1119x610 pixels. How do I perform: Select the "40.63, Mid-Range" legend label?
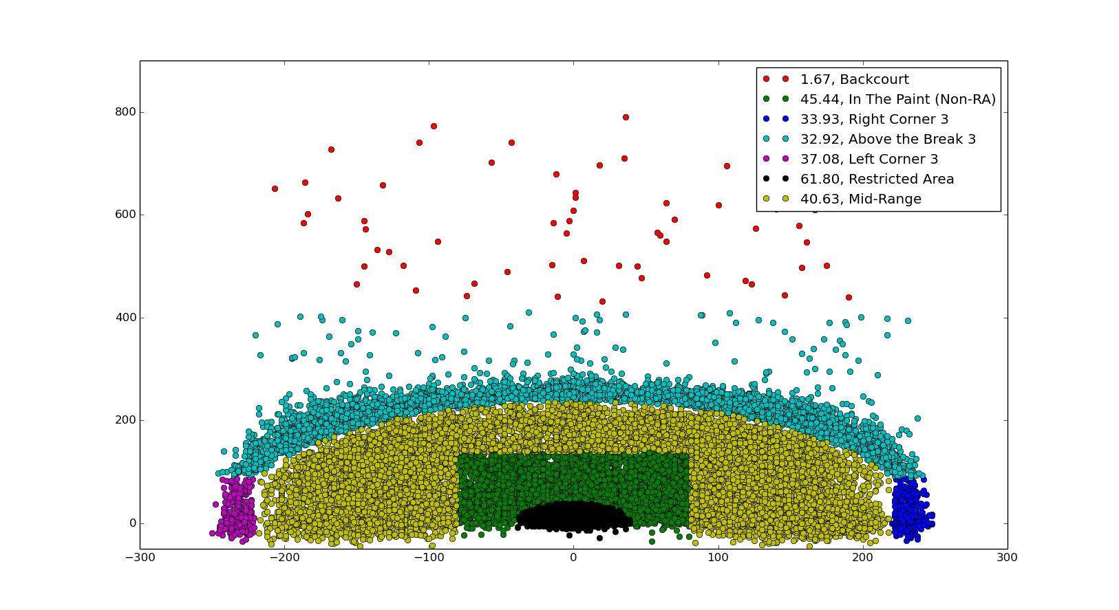tap(860, 199)
